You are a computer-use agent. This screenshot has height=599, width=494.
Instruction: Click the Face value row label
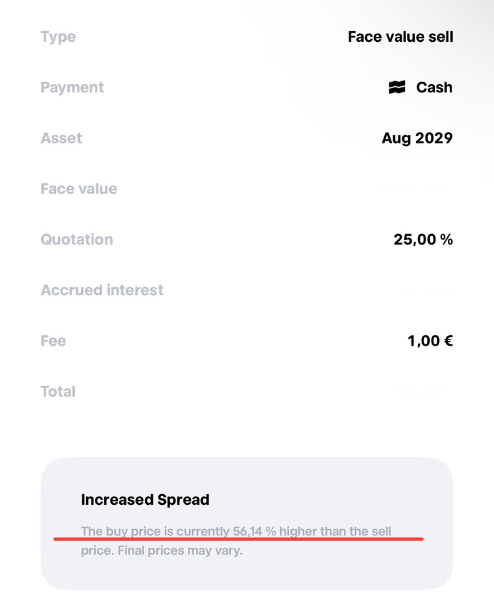[79, 188]
